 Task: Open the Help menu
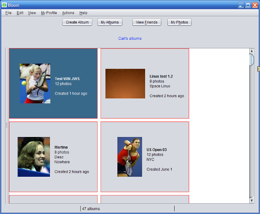click(x=83, y=13)
